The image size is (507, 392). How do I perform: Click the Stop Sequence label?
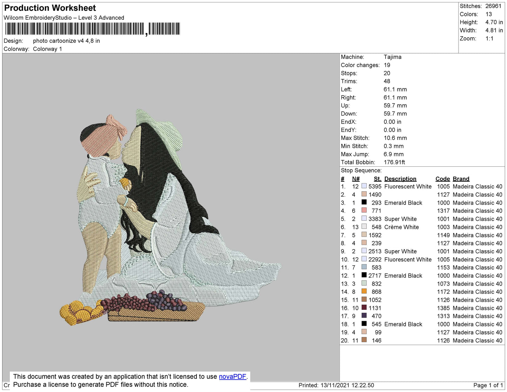coord(361,170)
